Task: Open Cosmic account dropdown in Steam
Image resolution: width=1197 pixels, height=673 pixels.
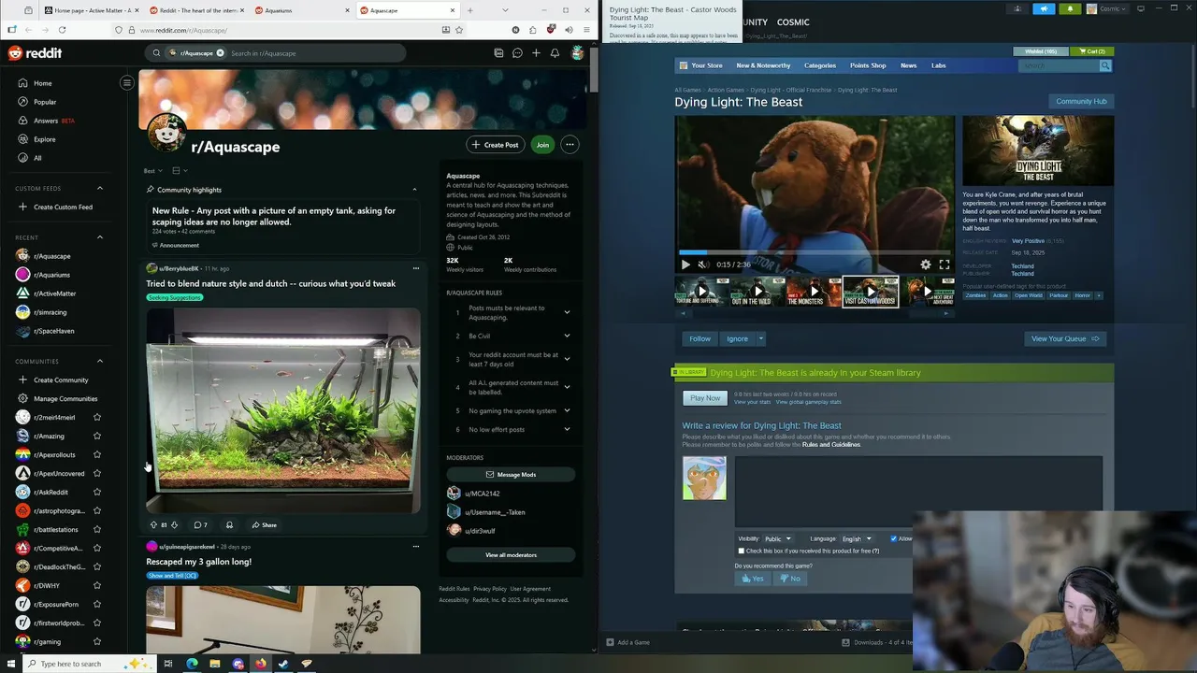Action: [x=1105, y=9]
